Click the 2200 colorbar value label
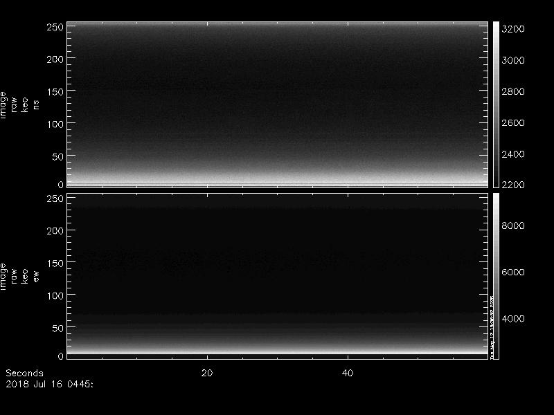 point(513,185)
